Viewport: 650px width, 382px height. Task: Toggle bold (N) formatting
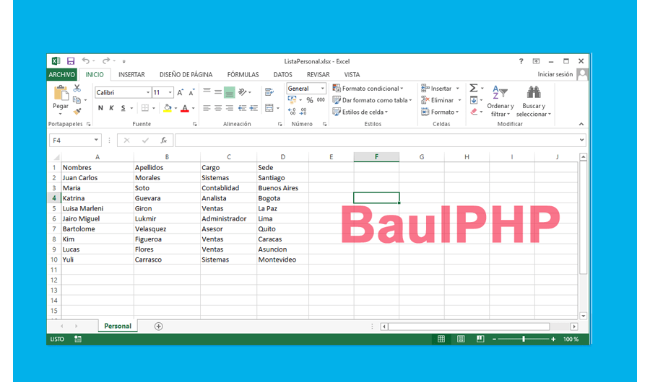coord(100,108)
